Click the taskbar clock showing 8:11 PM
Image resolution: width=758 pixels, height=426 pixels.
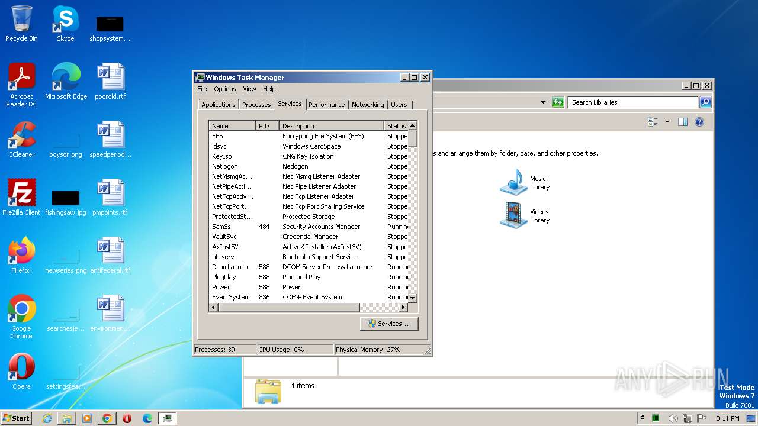tap(727, 418)
